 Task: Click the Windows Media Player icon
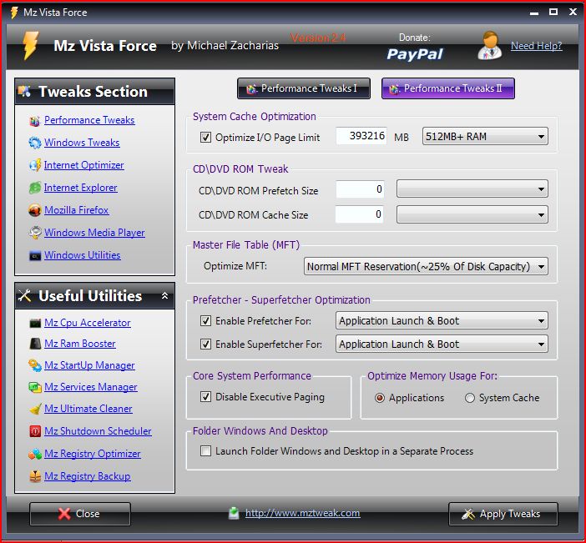(x=35, y=233)
